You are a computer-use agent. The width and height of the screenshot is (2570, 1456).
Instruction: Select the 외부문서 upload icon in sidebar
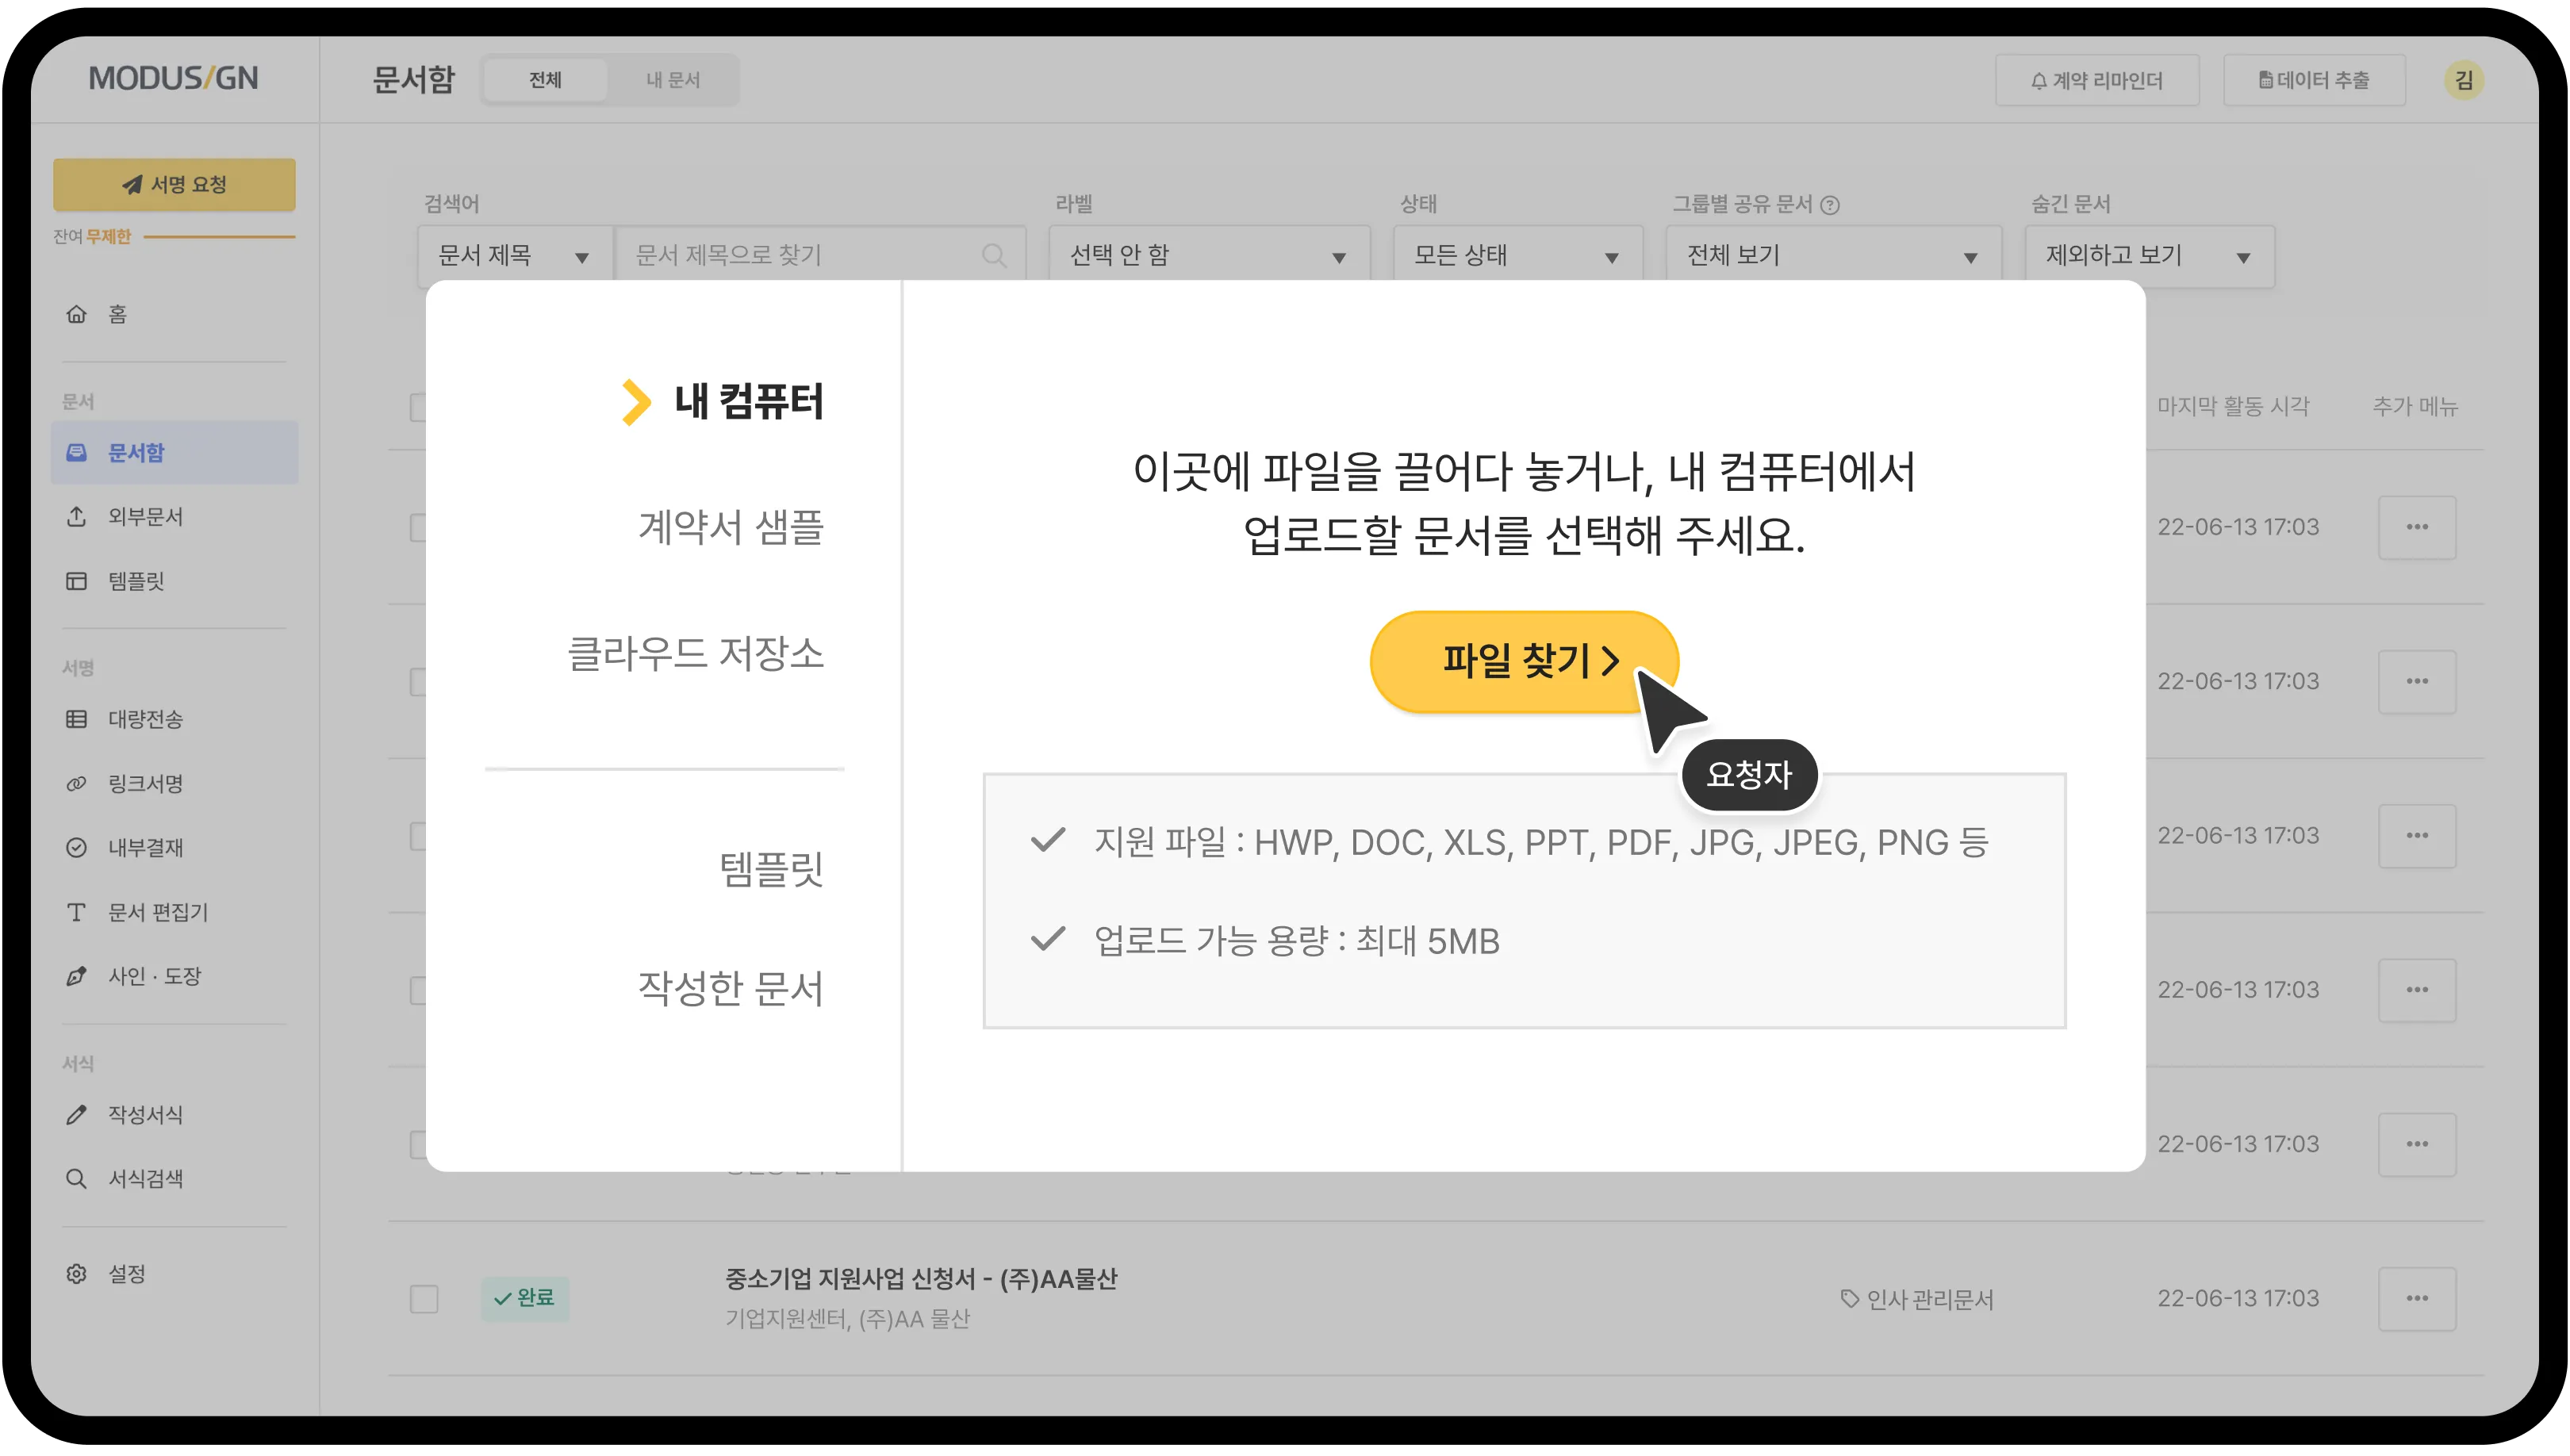[77, 517]
